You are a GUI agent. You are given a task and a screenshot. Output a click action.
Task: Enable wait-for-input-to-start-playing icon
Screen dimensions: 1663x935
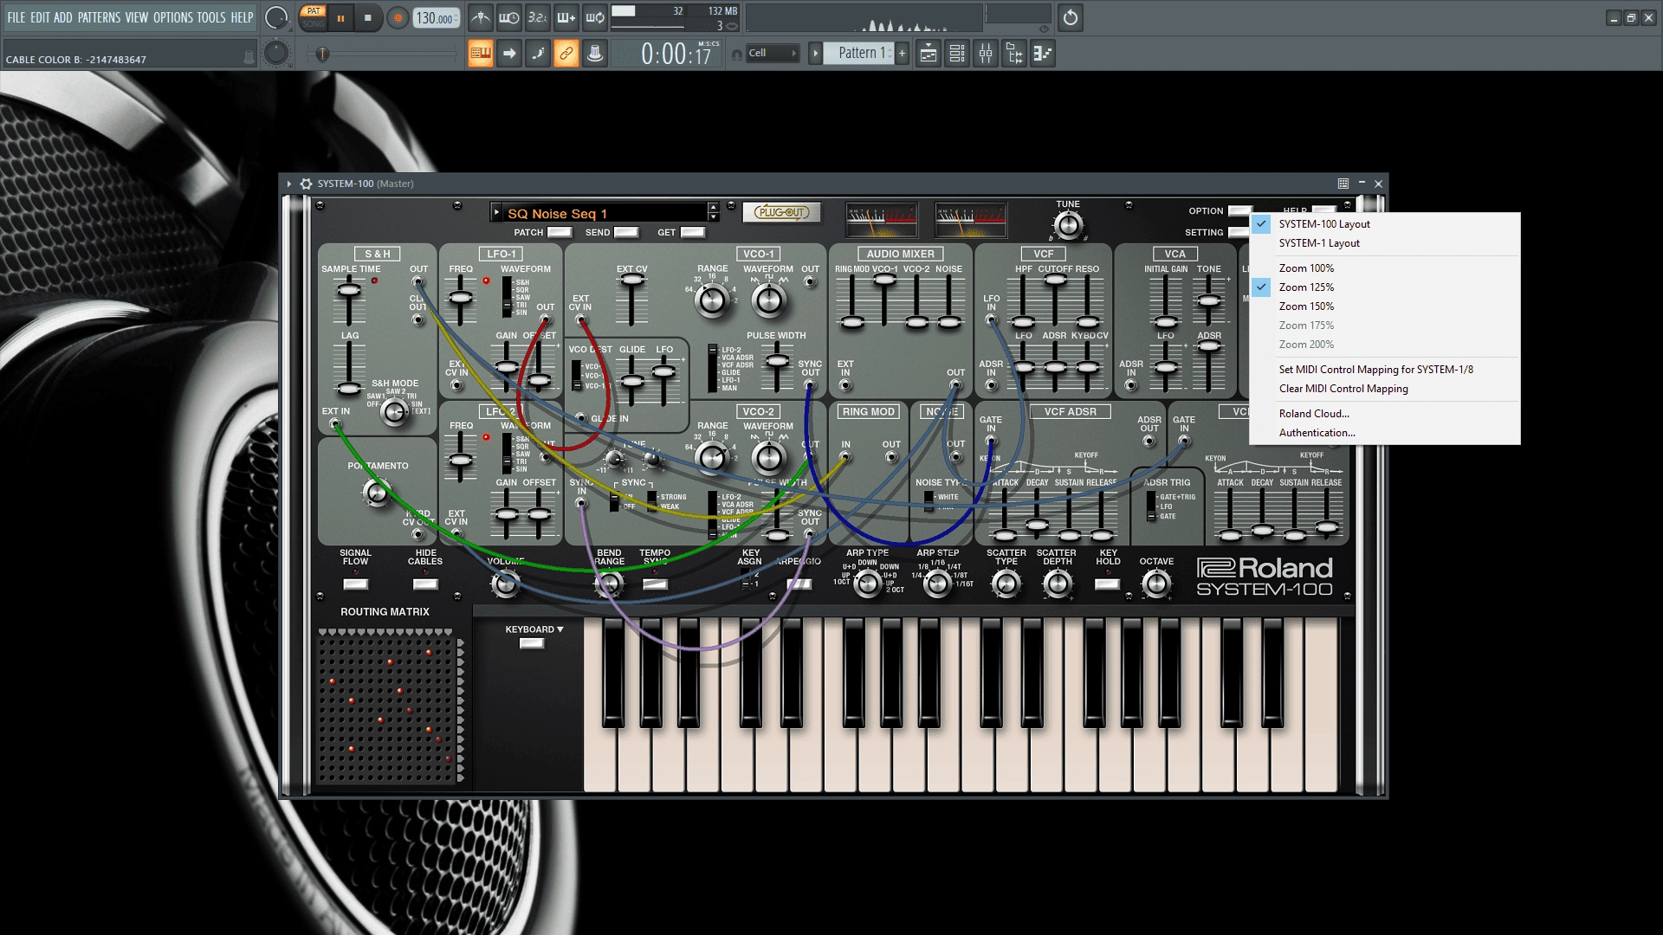(509, 17)
